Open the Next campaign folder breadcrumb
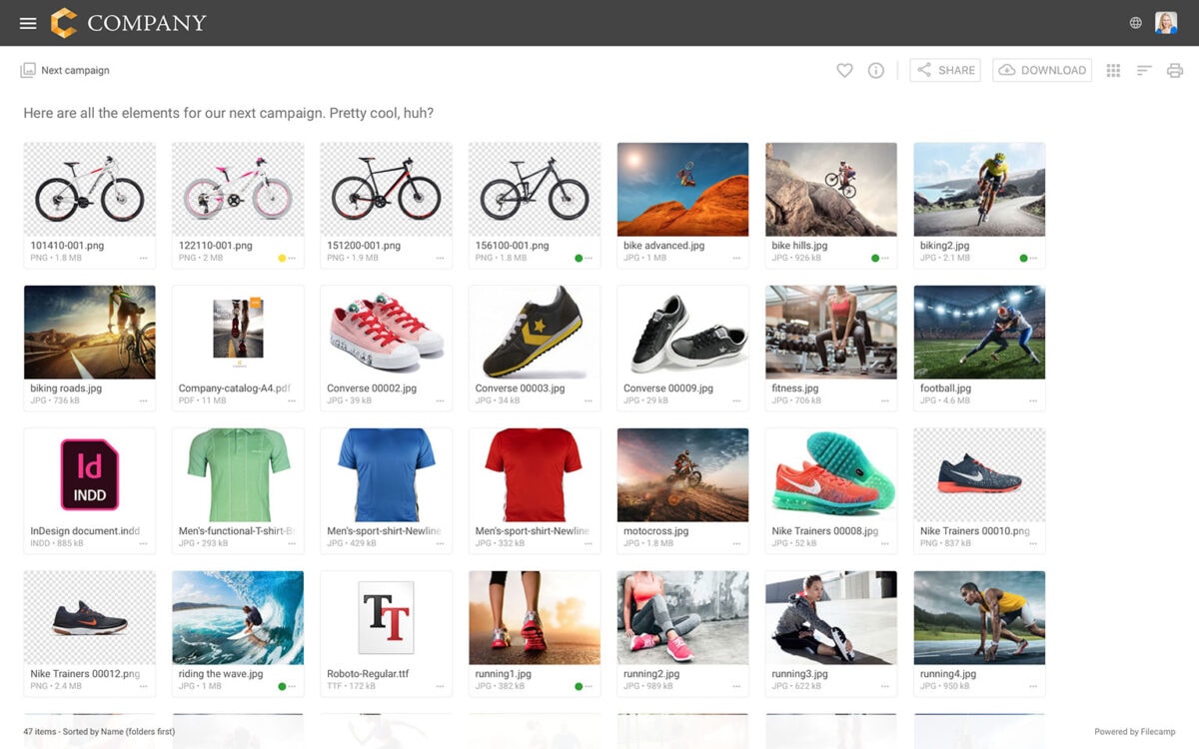 (x=75, y=70)
